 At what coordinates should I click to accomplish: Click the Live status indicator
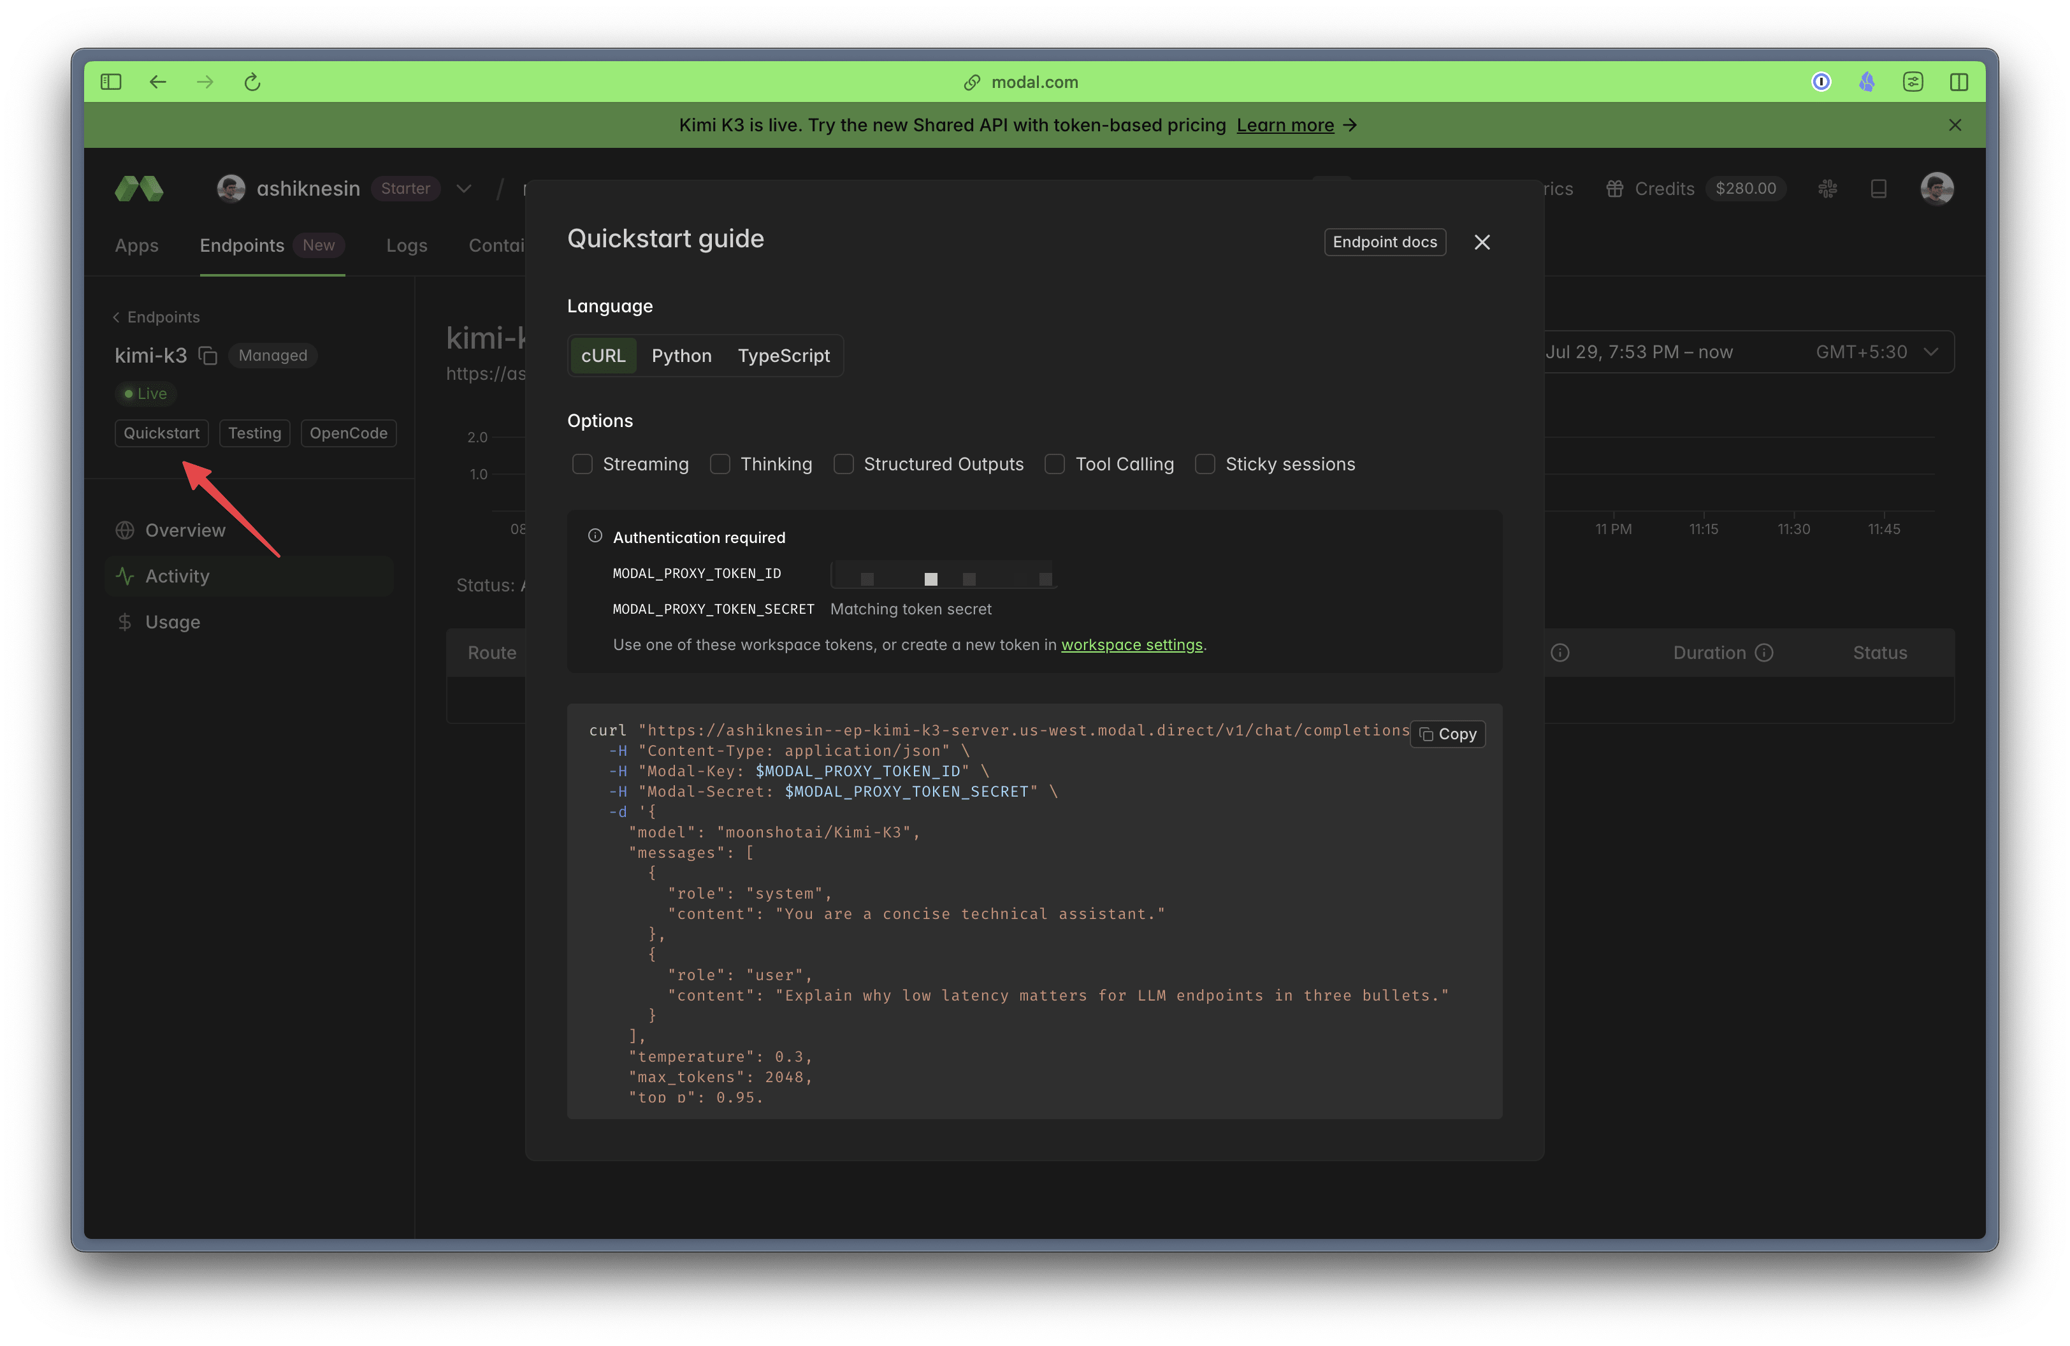point(145,394)
